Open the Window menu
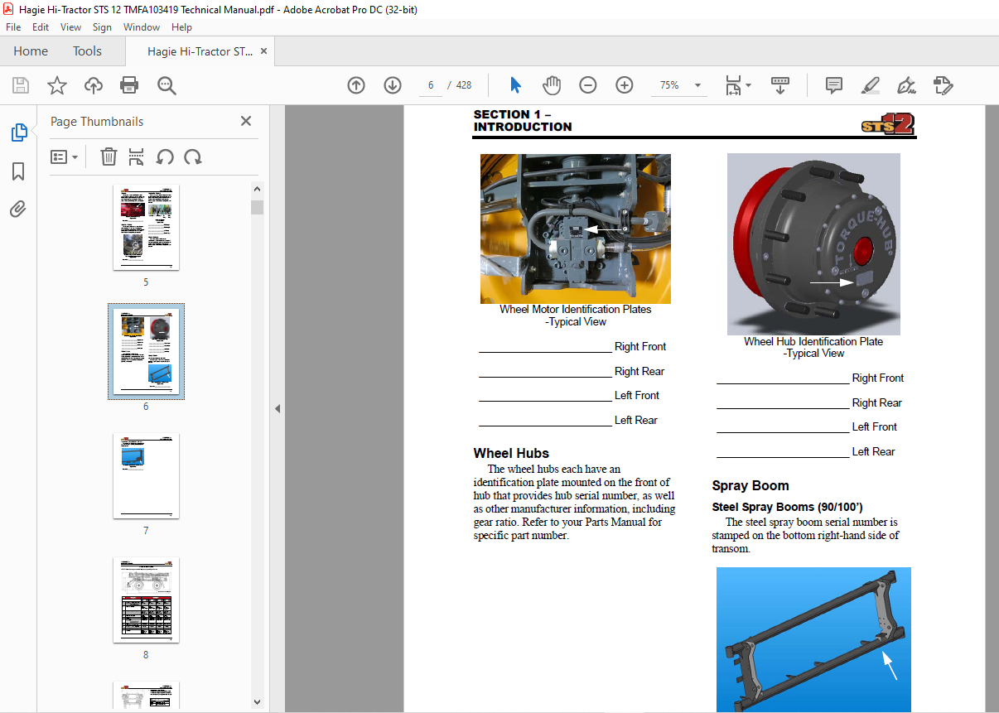This screenshot has width=999, height=713. (x=142, y=27)
